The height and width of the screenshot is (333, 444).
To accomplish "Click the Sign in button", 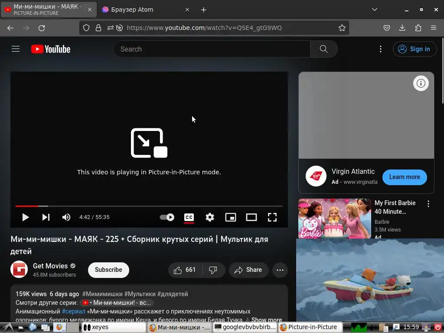I will click(415, 49).
